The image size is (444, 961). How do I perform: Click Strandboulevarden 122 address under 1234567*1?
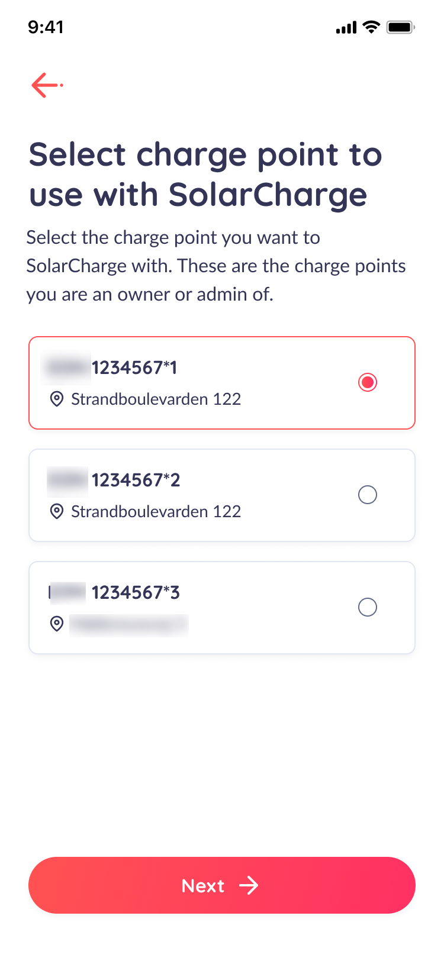point(156,399)
